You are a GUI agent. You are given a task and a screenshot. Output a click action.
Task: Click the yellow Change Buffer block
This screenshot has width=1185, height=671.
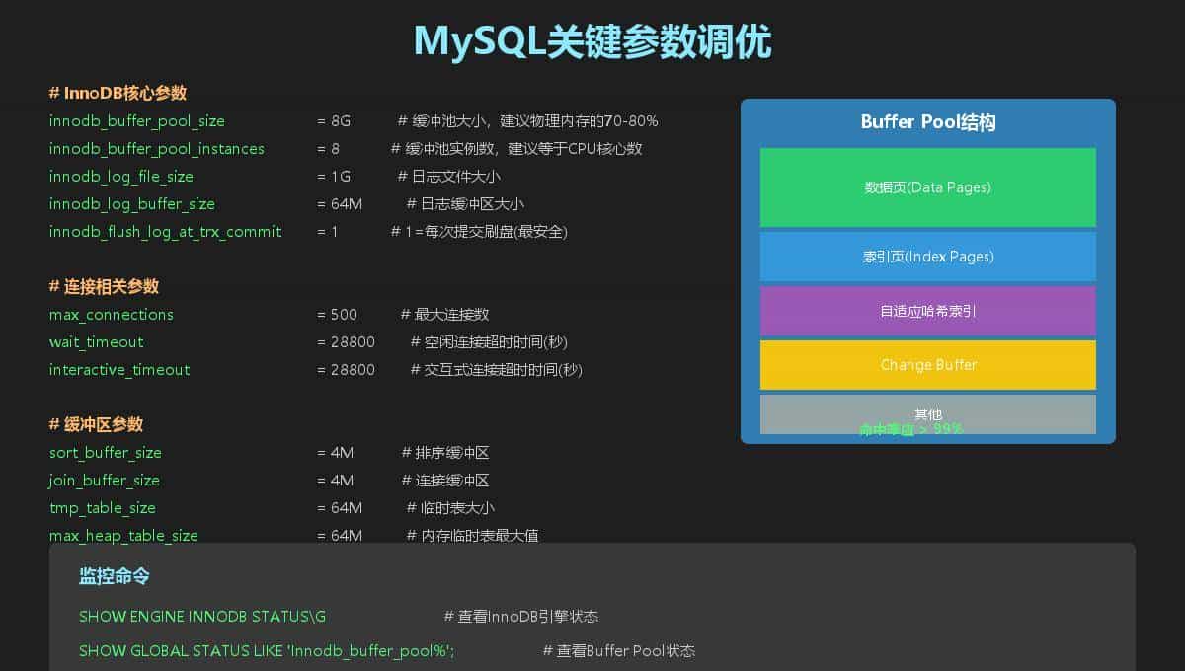pos(927,364)
